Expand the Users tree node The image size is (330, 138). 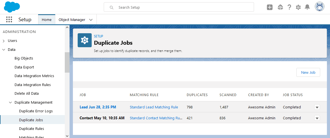tap(4, 41)
